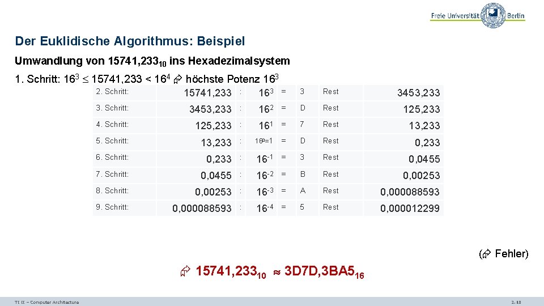Click the arrow icon beside 'Fehler)'
Viewport: 544px width, 306px height.
(x=486, y=254)
